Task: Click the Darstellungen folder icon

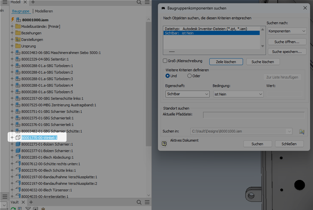Action: coord(18,39)
